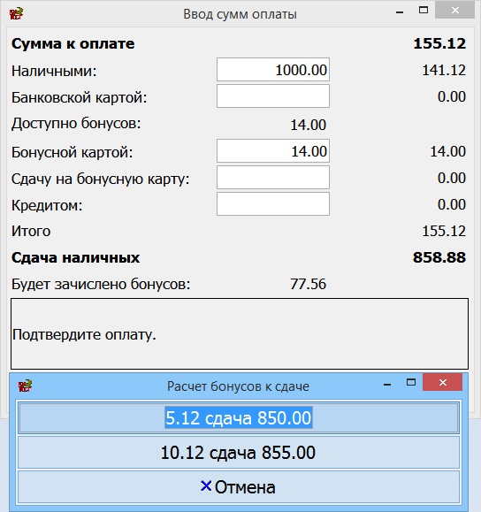Click the Отмена button
The width and height of the screenshot is (481, 512).
point(239,487)
